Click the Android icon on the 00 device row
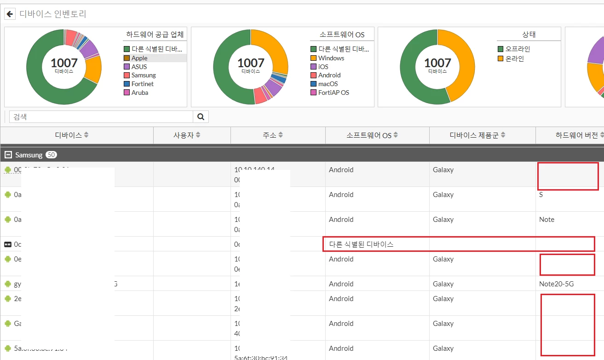 pyautogui.click(x=8, y=170)
